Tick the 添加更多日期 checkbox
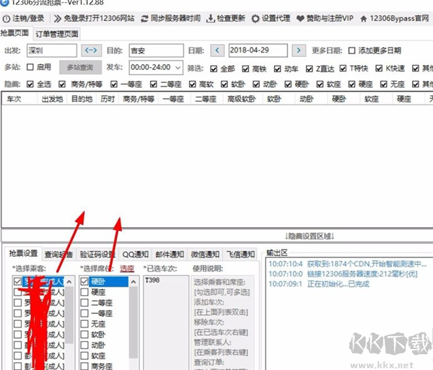The image size is (433, 370). click(351, 50)
